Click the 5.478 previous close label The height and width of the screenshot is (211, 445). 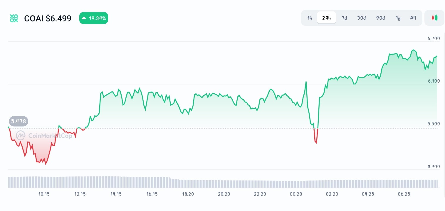coord(19,121)
